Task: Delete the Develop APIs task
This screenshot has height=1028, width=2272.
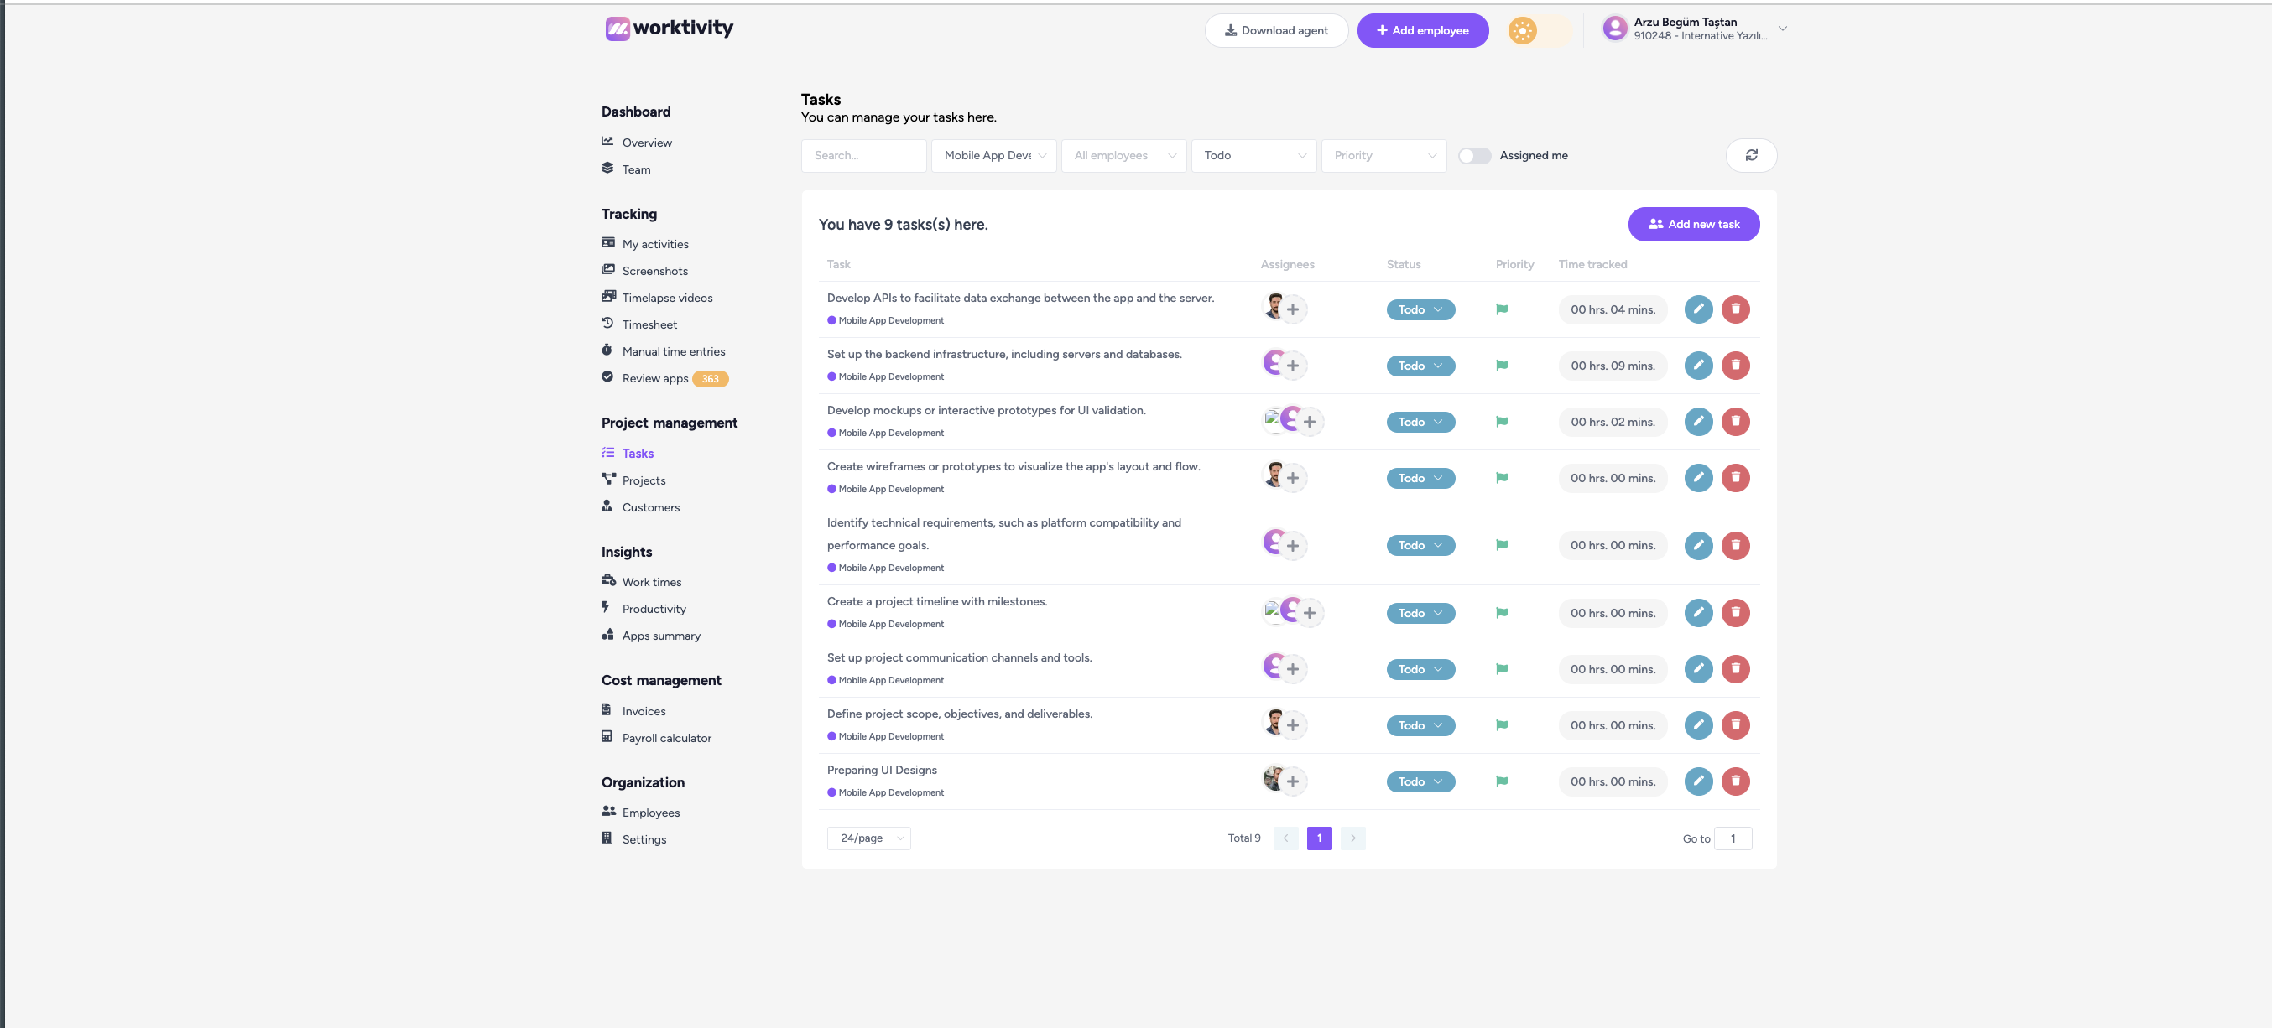Action: (x=1735, y=309)
